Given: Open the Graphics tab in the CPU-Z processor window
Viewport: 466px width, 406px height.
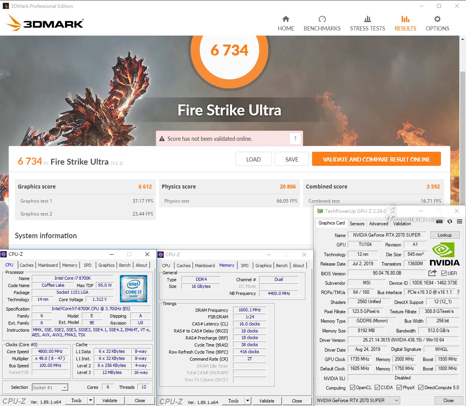Looking at the screenshot, I should pyautogui.click(x=107, y=265).
